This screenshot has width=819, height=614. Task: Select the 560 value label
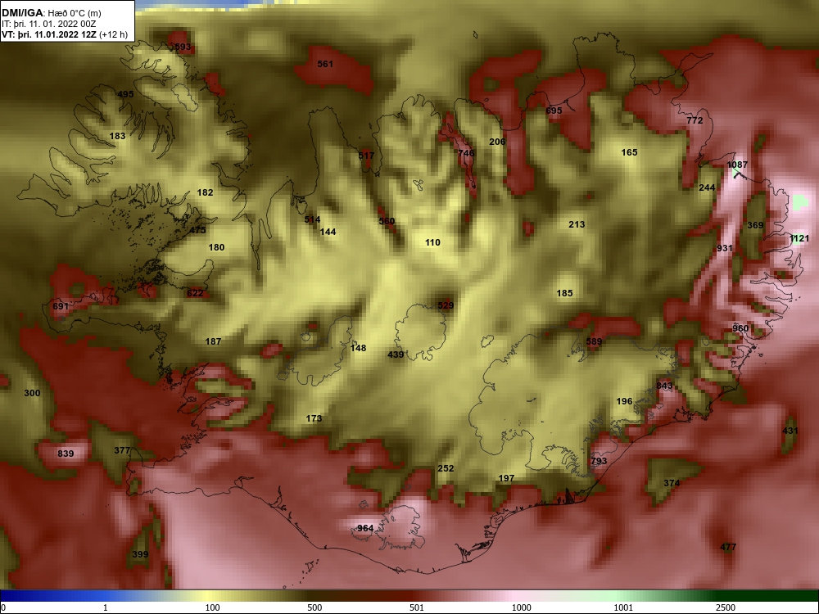click(x=387, y=221)
